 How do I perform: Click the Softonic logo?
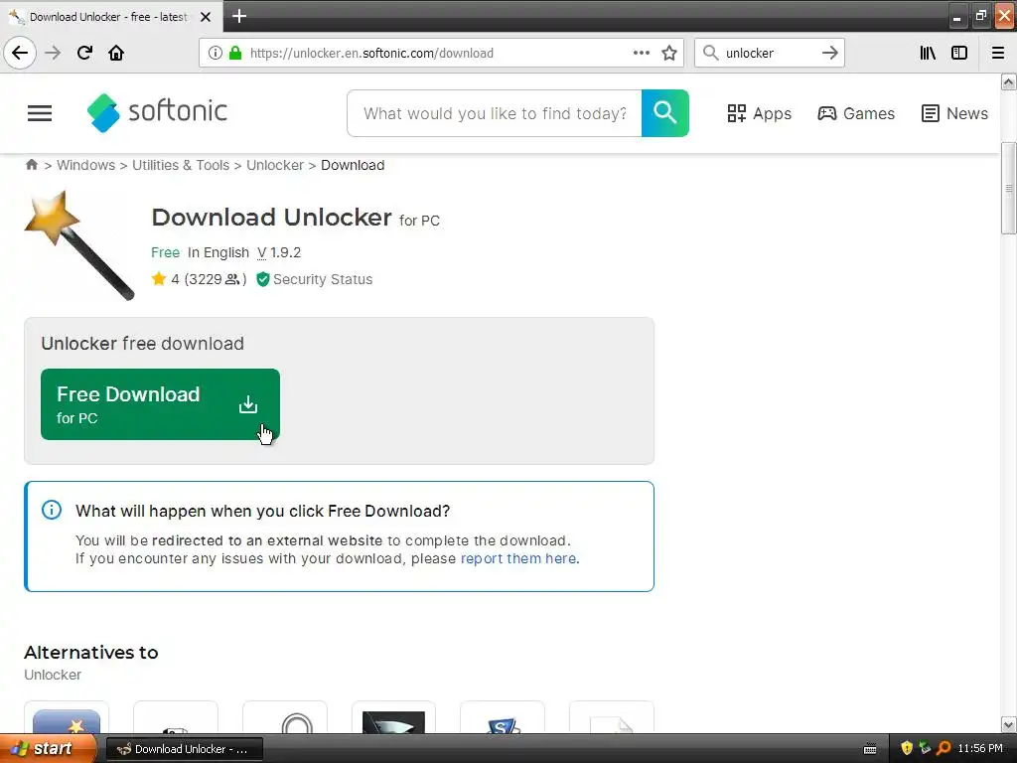click(157, 112)
